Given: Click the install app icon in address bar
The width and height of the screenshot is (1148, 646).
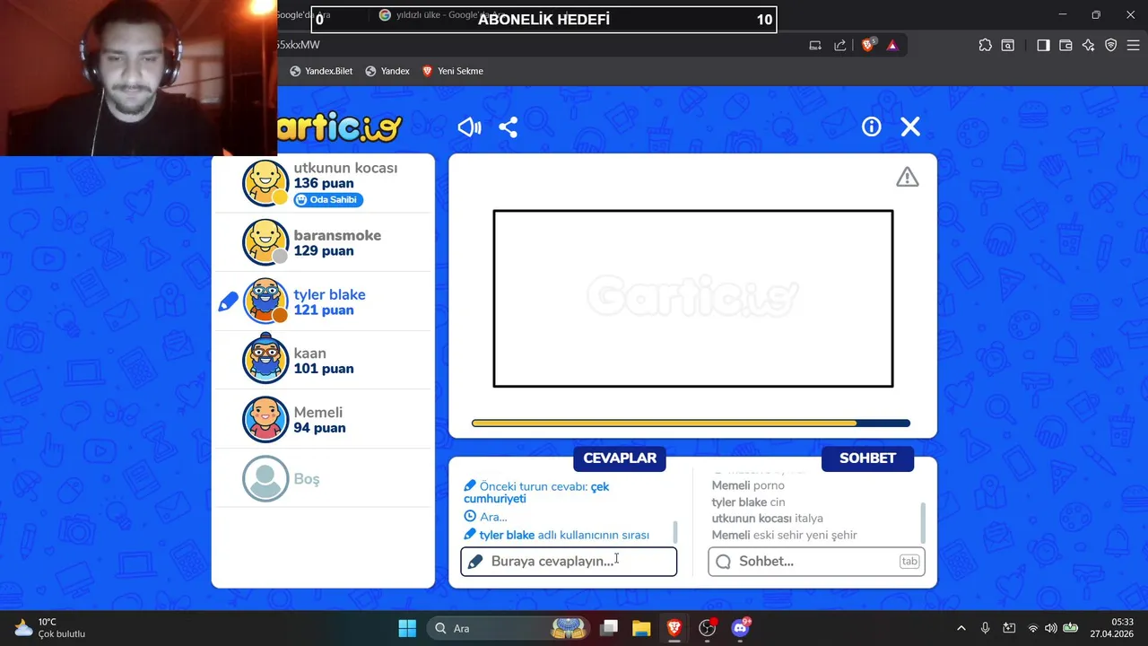Looking at the screenshot, I should point(815,45).
